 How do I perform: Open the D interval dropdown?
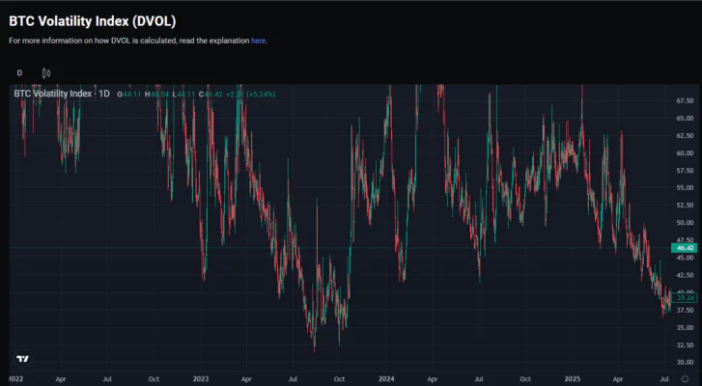coord(19,73)
